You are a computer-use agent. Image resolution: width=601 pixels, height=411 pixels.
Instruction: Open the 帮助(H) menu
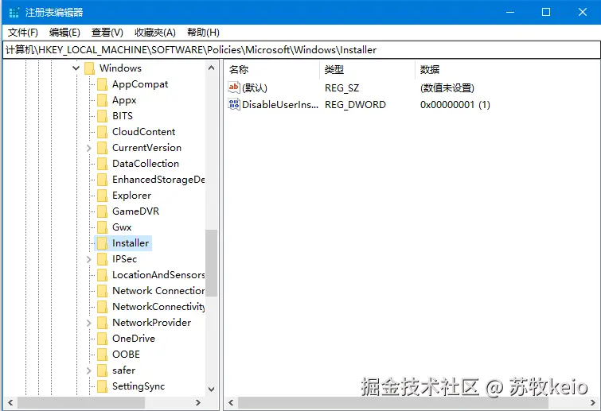(x=203, y=33)
